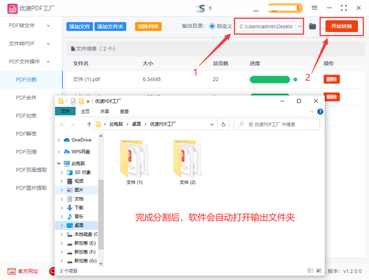Viewport: 369px width, 280px height.
Task: Collapse 此电脑 node in Explorer tree
Action: (59, 163)
